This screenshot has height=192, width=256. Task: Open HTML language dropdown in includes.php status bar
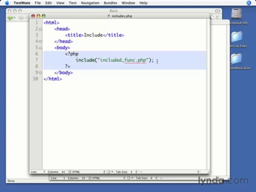tap(87, 172)
